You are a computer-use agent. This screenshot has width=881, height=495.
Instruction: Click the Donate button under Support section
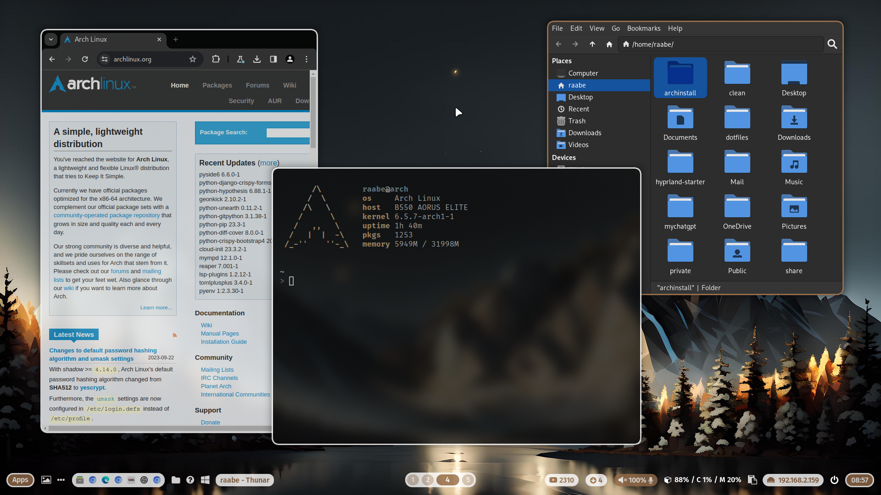pos(209,422)
